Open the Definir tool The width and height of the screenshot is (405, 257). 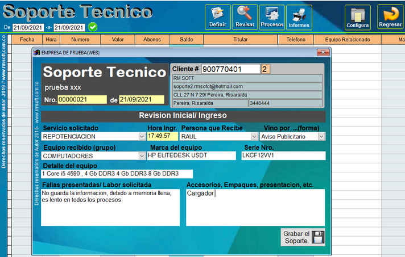pyautogui.click(x=217, y=17)
